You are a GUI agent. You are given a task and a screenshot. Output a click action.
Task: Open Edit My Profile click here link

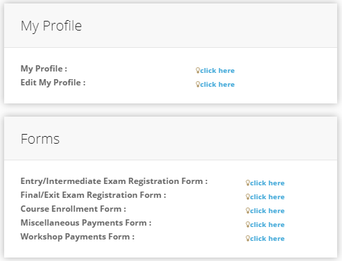pyautogui.click(x=217, y=85)
